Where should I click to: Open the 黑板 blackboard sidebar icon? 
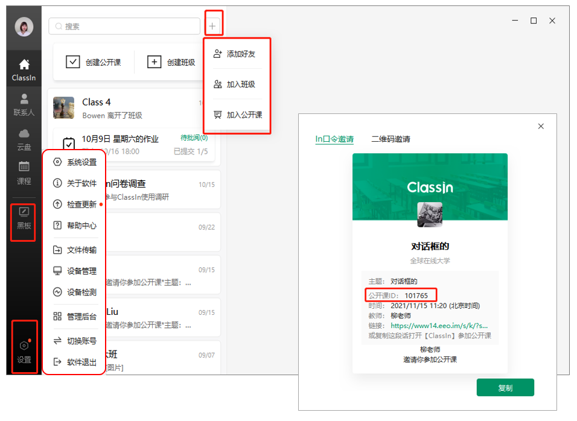24,218
